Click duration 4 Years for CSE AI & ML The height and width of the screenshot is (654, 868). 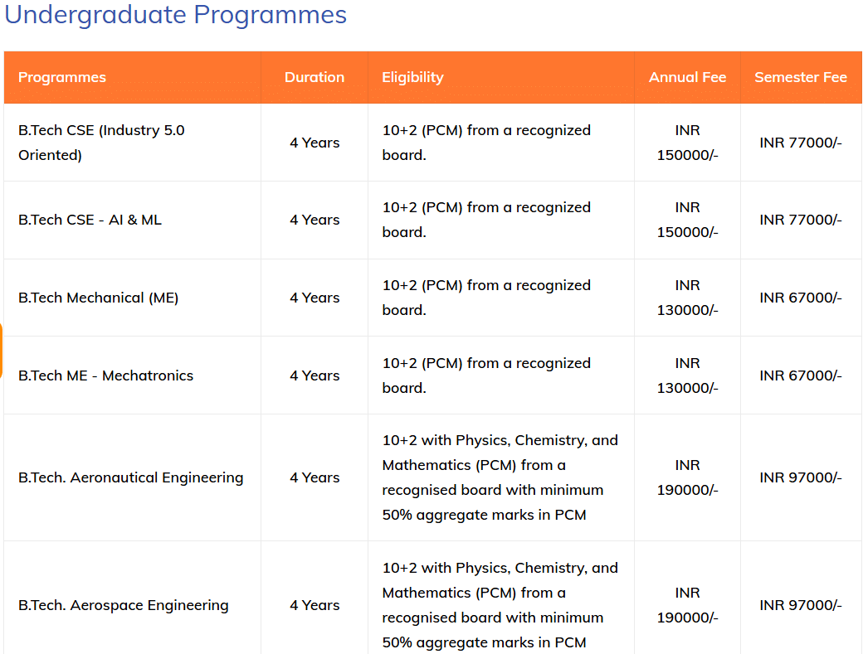(315, 220)
